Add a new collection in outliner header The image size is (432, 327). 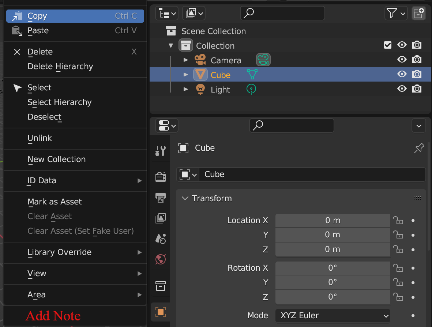tap(418, 13)
